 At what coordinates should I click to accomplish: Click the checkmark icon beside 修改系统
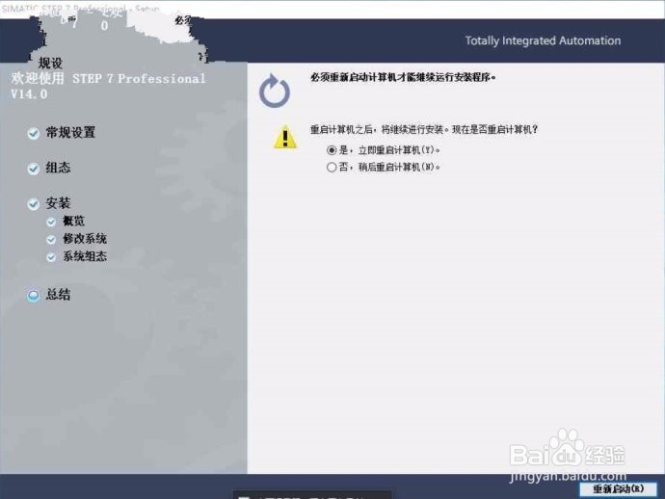(51, 240)
